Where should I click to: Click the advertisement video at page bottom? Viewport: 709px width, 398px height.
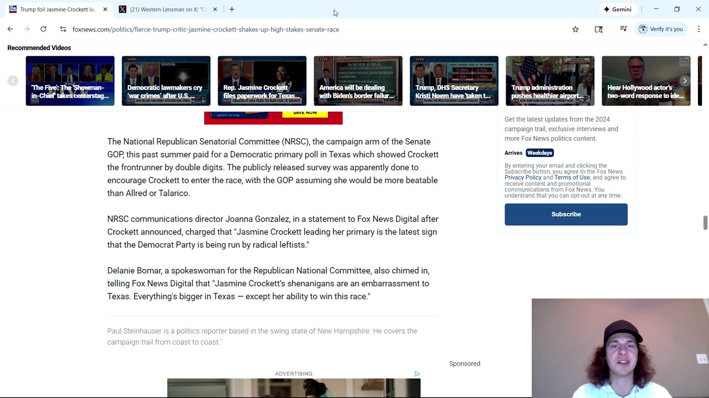[294, 388]
